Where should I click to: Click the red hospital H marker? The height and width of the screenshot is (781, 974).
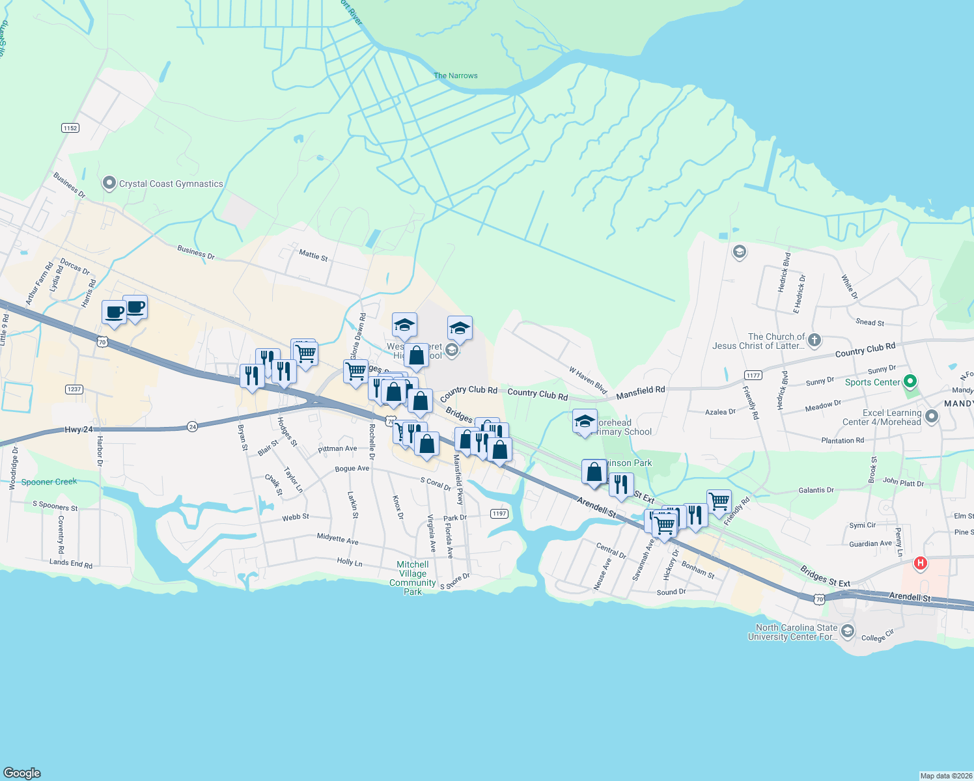pyautogui.click(x=920, y=563)
